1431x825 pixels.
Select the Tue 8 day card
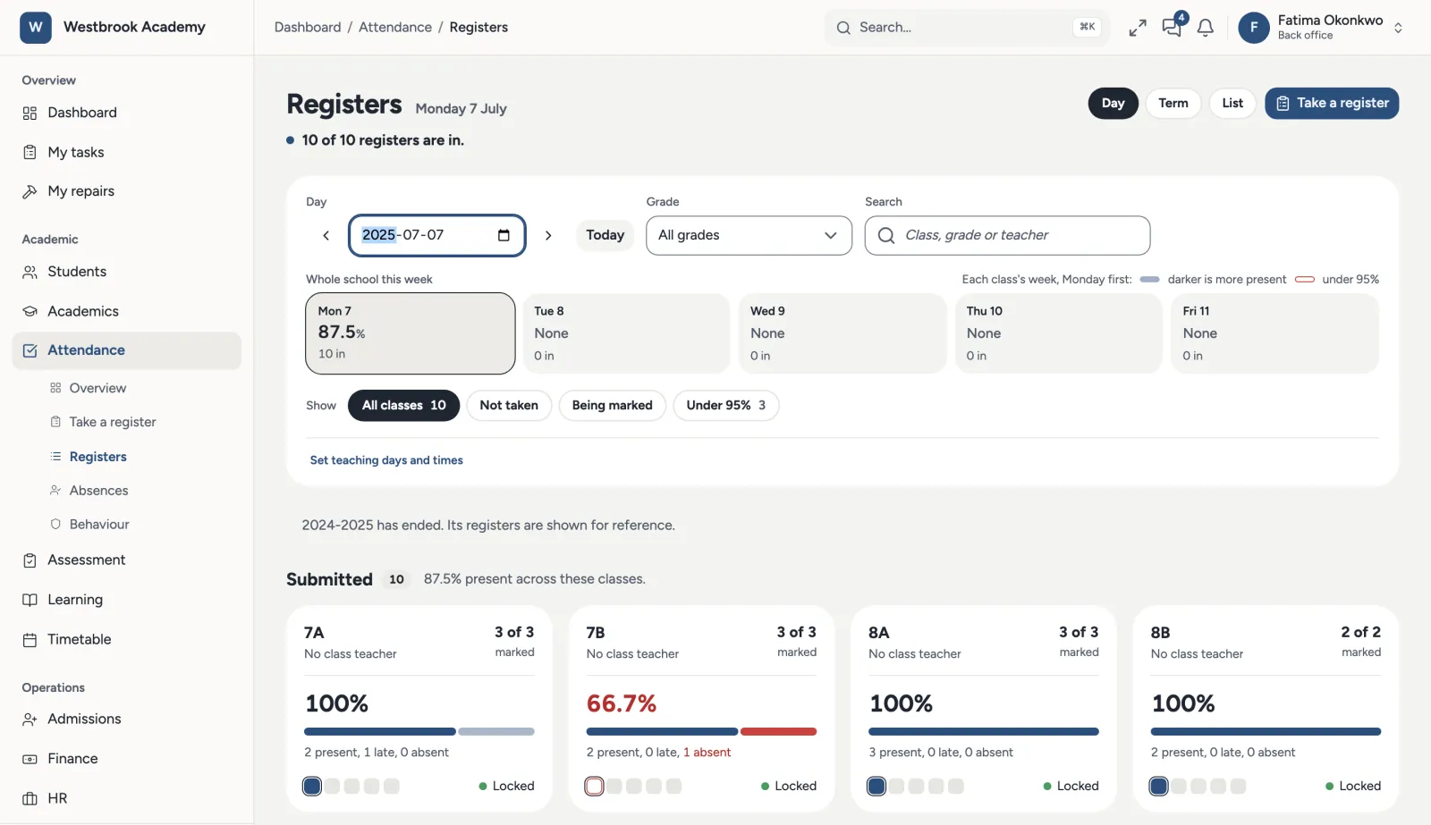click(x=627, y=333)
